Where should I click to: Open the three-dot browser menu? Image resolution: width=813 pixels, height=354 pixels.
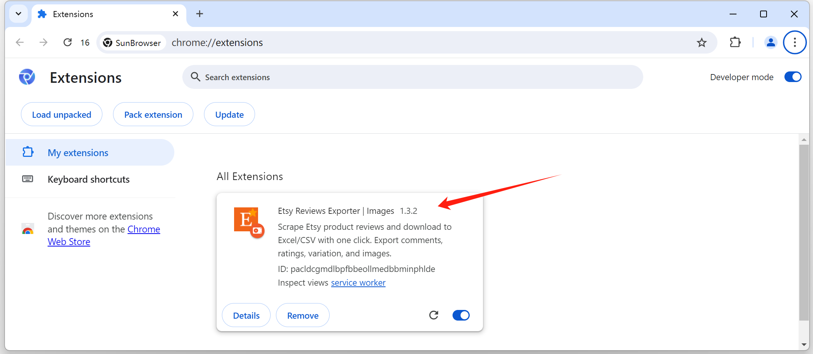pyautogui.click(x=794, y=43)
